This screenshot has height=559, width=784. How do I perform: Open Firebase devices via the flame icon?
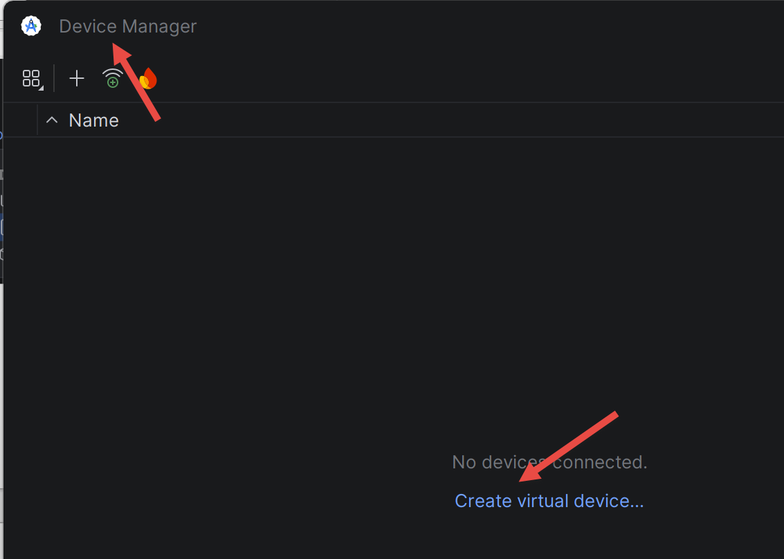(148, 78)
